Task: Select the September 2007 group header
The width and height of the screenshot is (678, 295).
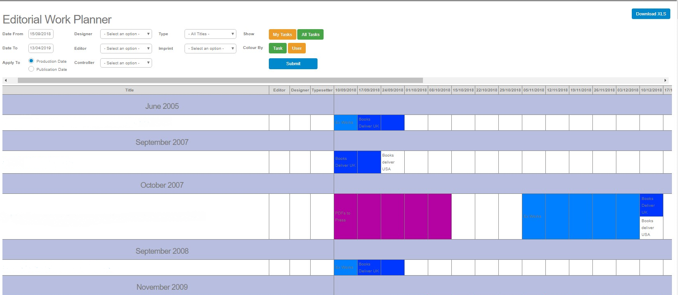Action: point(168,141)
